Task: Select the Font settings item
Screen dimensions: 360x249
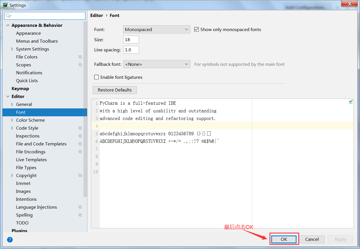Action: click(45, 112)
